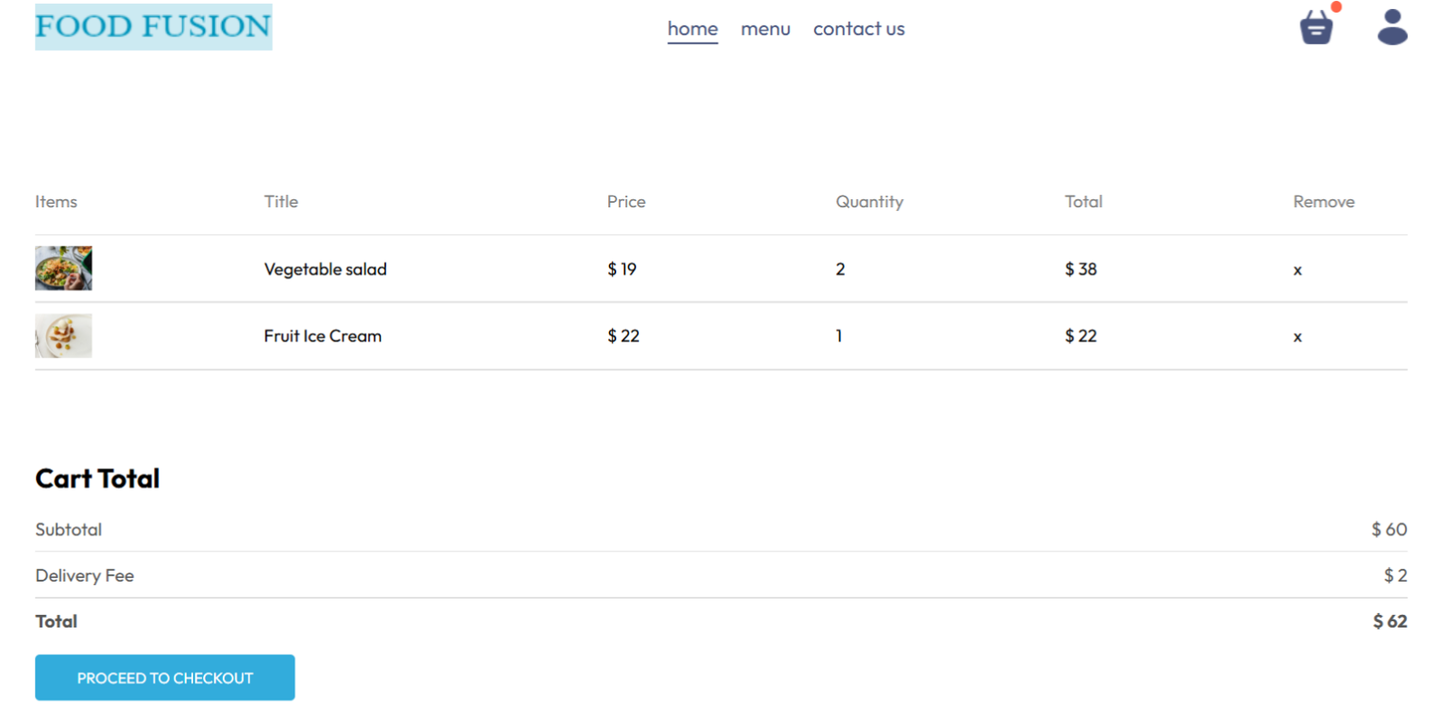This screenshot has width=1451, height=724.
Task: Click the Vegetable salad title text
Action: [x=325, y=270]
